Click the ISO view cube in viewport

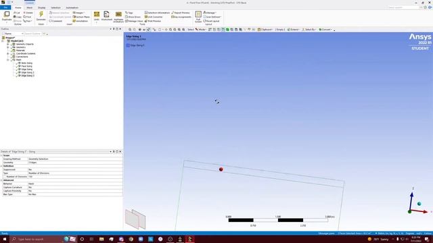coord(135,219)
